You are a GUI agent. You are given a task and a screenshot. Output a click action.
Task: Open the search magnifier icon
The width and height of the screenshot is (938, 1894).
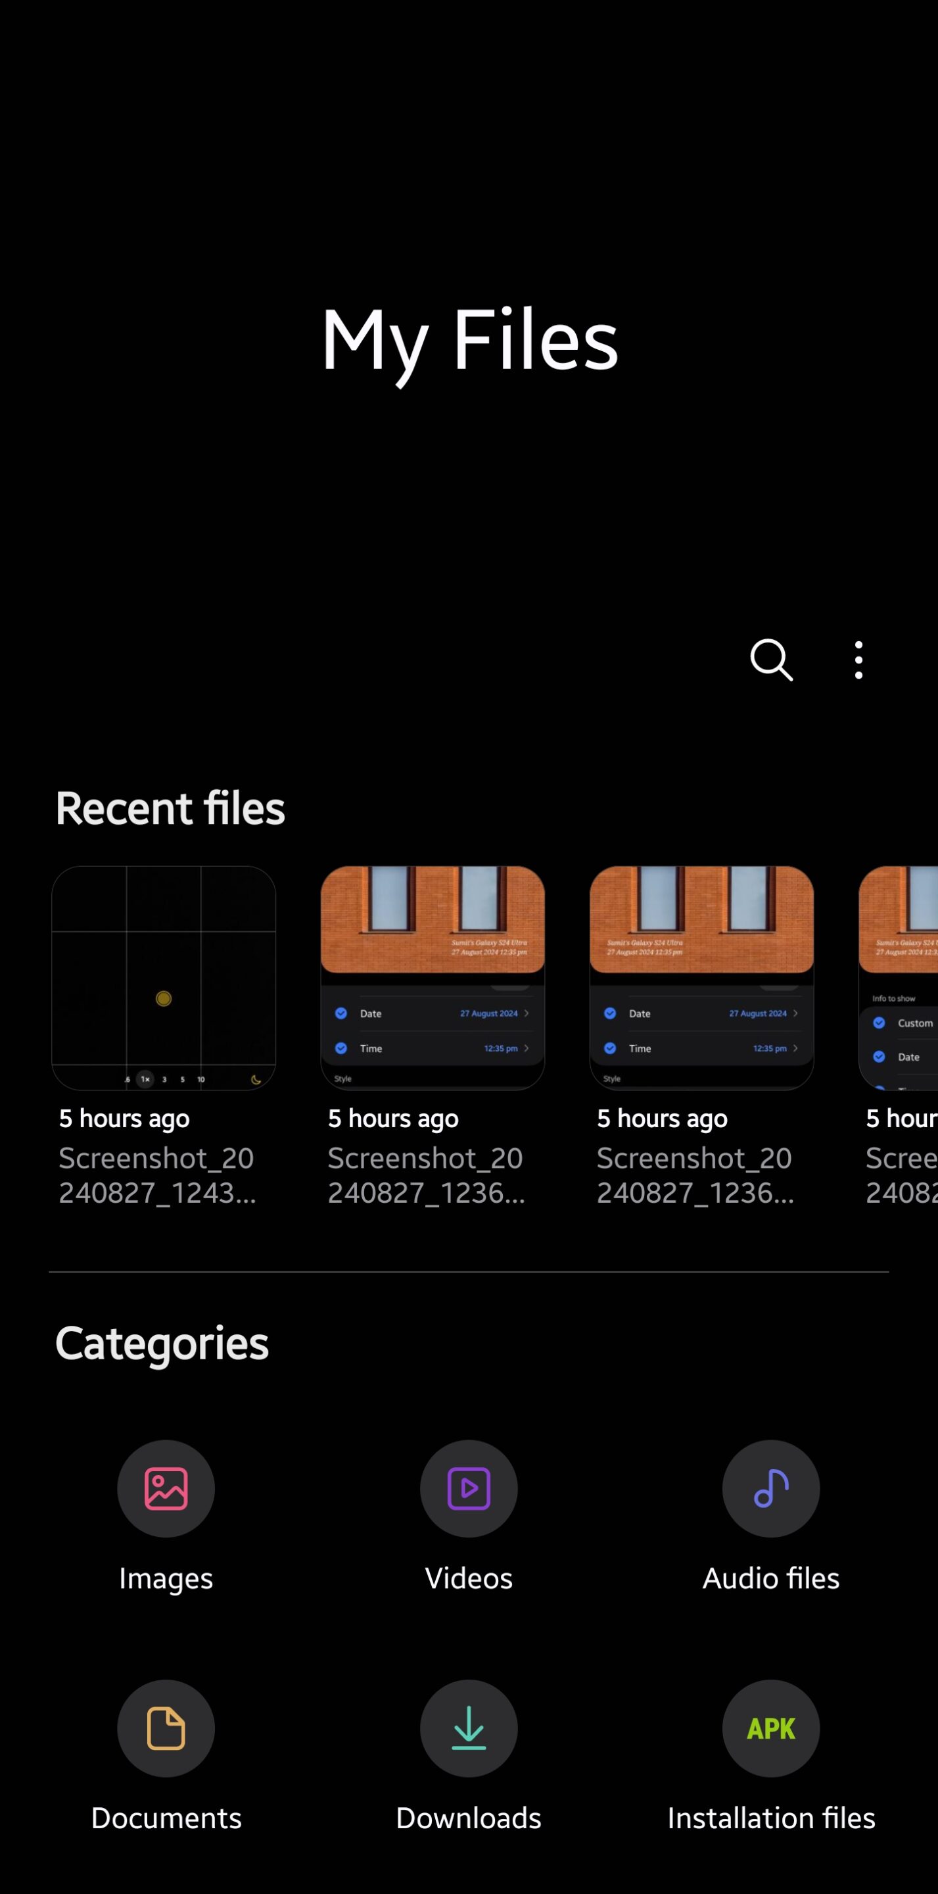[771, 660]
